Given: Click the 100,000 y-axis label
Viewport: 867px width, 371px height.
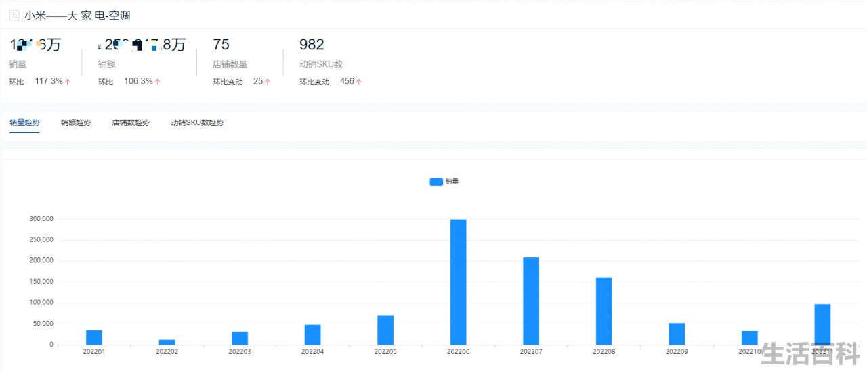Looking at the screenshot, I should [41, 303].
